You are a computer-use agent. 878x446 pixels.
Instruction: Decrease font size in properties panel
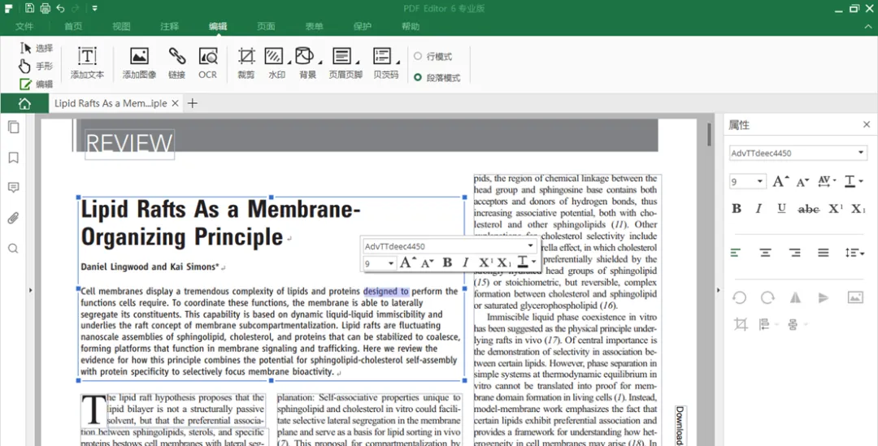[x=803, y=182]
